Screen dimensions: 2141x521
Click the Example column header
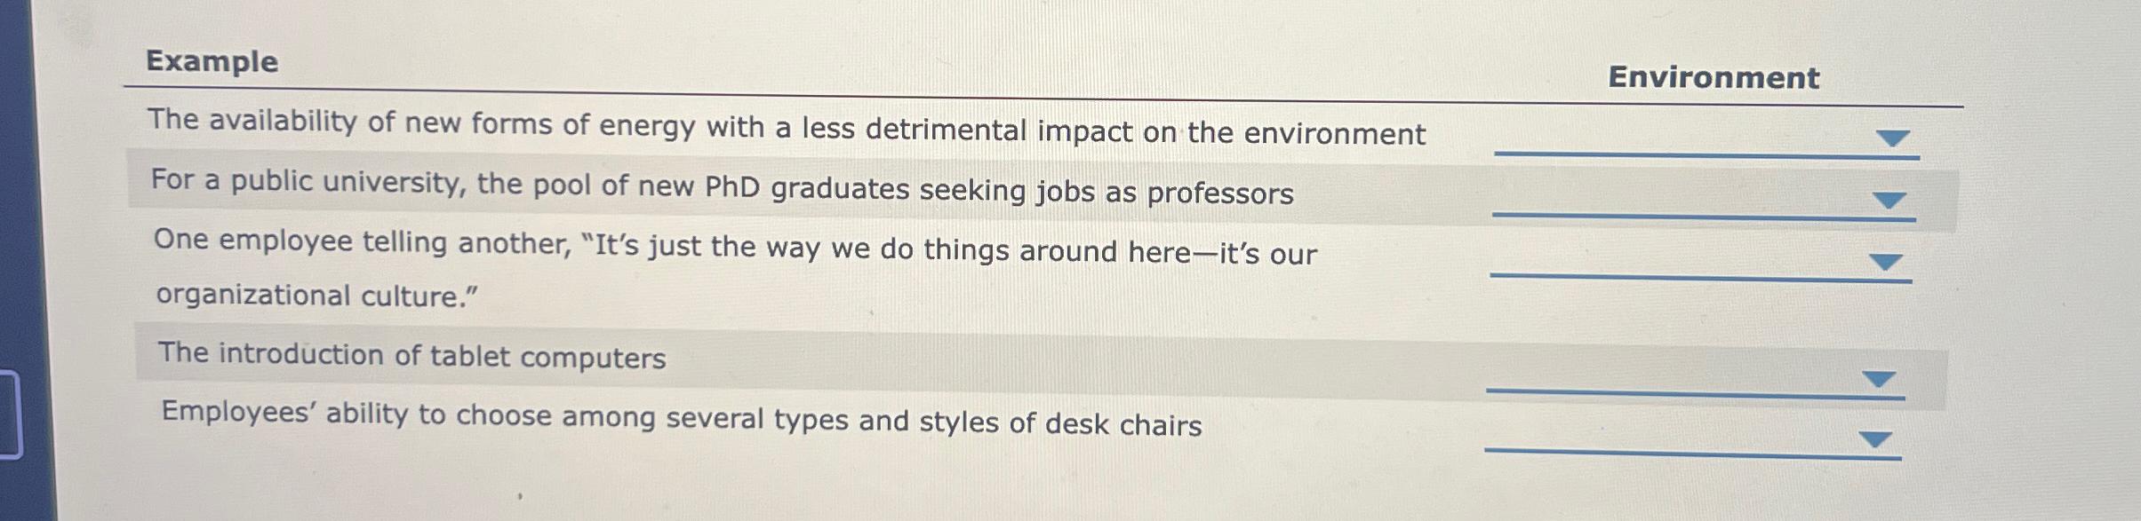point(211,63)
